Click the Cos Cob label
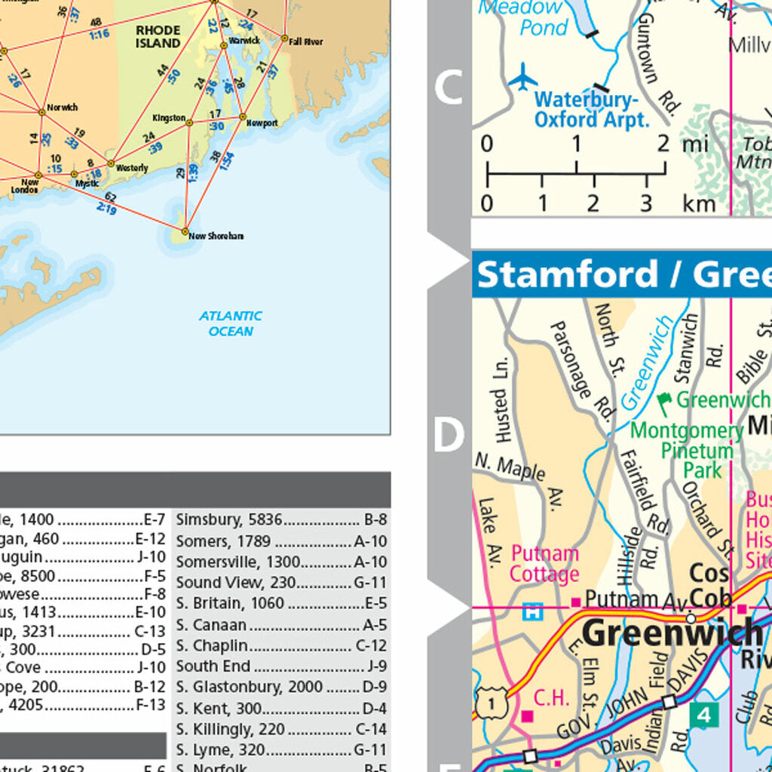Screen dimensions: 772x772 (x=709, y=585)
